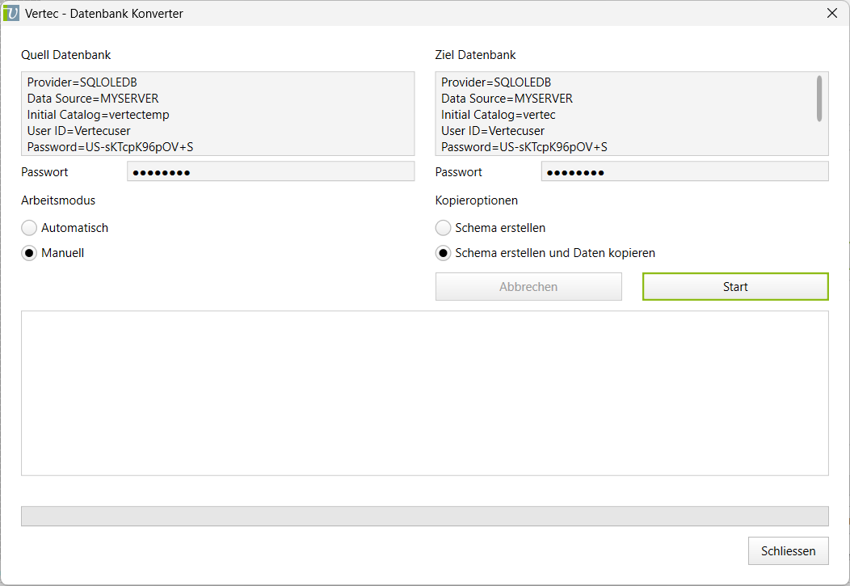Select the 'Schema erstellen' only option
Image resolution: width=850 pixels, height=586 pixels.
tap(443, 228)
